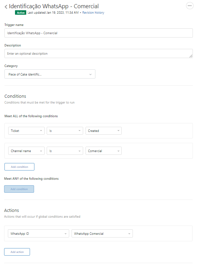Open the WhatsApp Comercial value dropdown
This screenshot has width=198, height=271.
click(x=102, y=234)
